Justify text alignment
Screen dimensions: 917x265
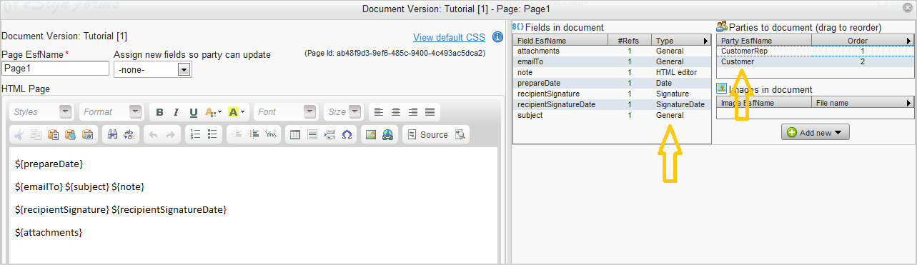click(x=430, y=112)
